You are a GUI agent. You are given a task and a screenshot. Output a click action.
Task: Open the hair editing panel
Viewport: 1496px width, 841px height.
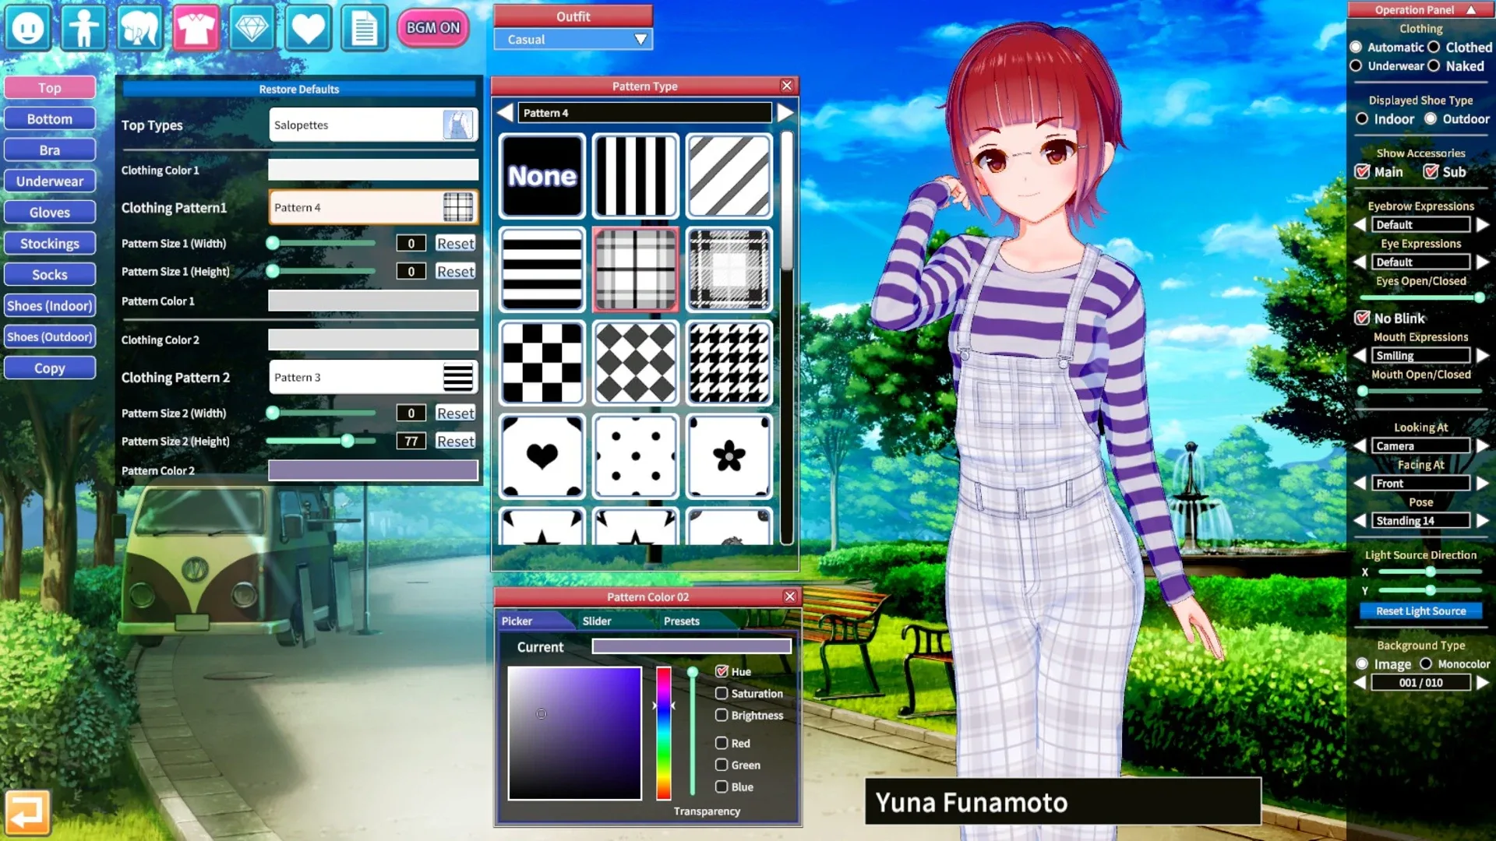[x=139, y=28]
